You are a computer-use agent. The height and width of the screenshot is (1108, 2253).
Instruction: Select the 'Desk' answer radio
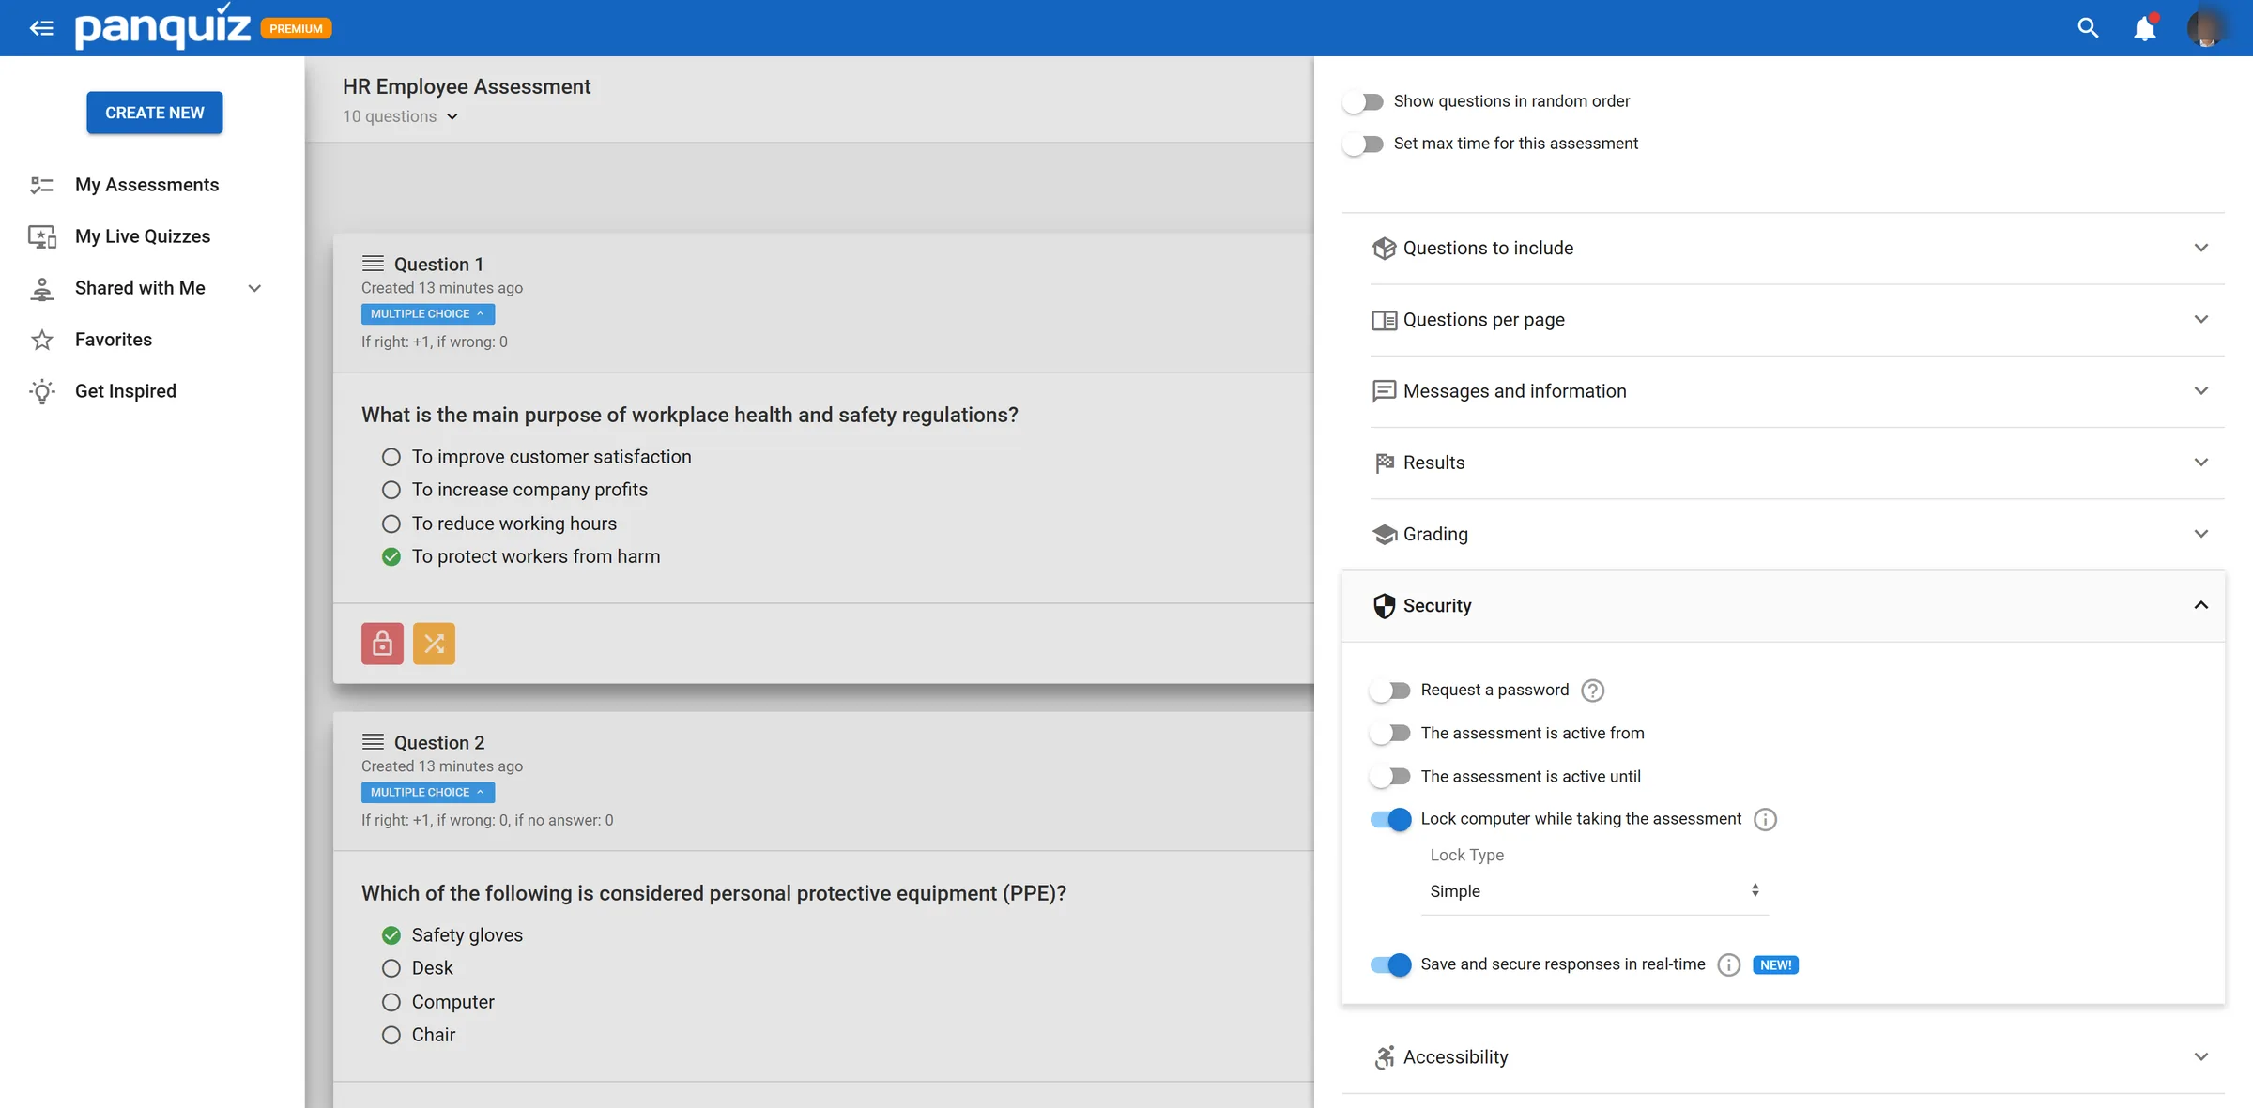coord(391,968)
